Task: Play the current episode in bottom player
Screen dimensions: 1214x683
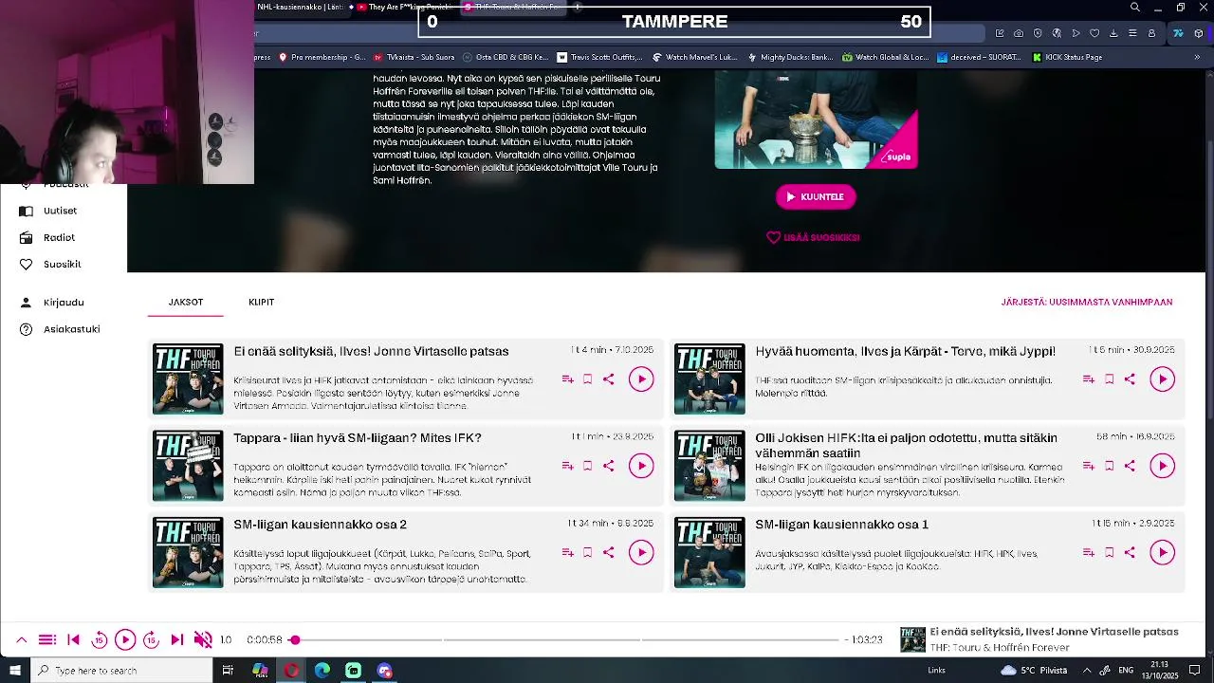Action: tap(125, 640)
